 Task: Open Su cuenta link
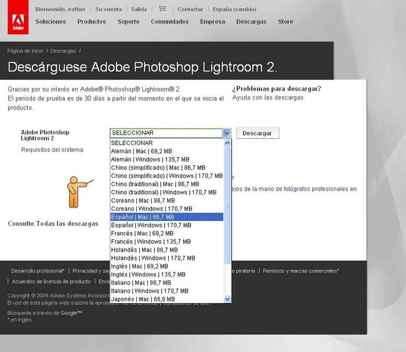click(x=108, y=9)
